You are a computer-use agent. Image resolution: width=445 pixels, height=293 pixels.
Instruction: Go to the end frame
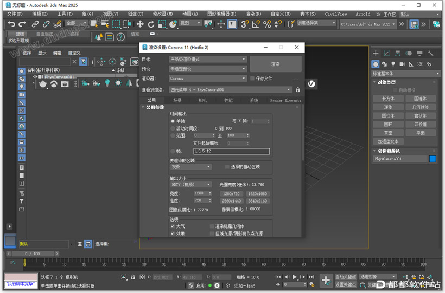pos(311,277)
